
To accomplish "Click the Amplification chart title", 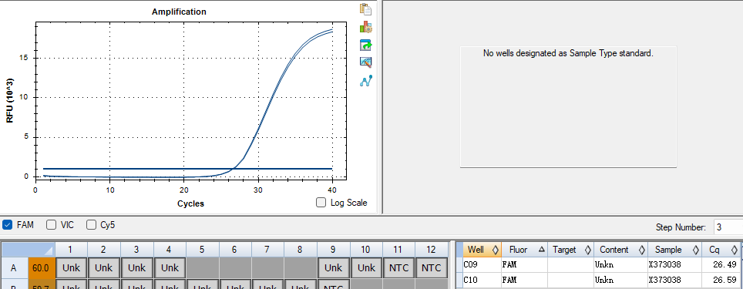I will coord(179,12).
